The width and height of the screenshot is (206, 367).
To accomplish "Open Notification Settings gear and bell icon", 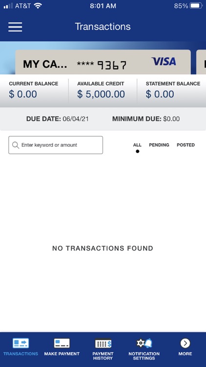I will (144, 343).
